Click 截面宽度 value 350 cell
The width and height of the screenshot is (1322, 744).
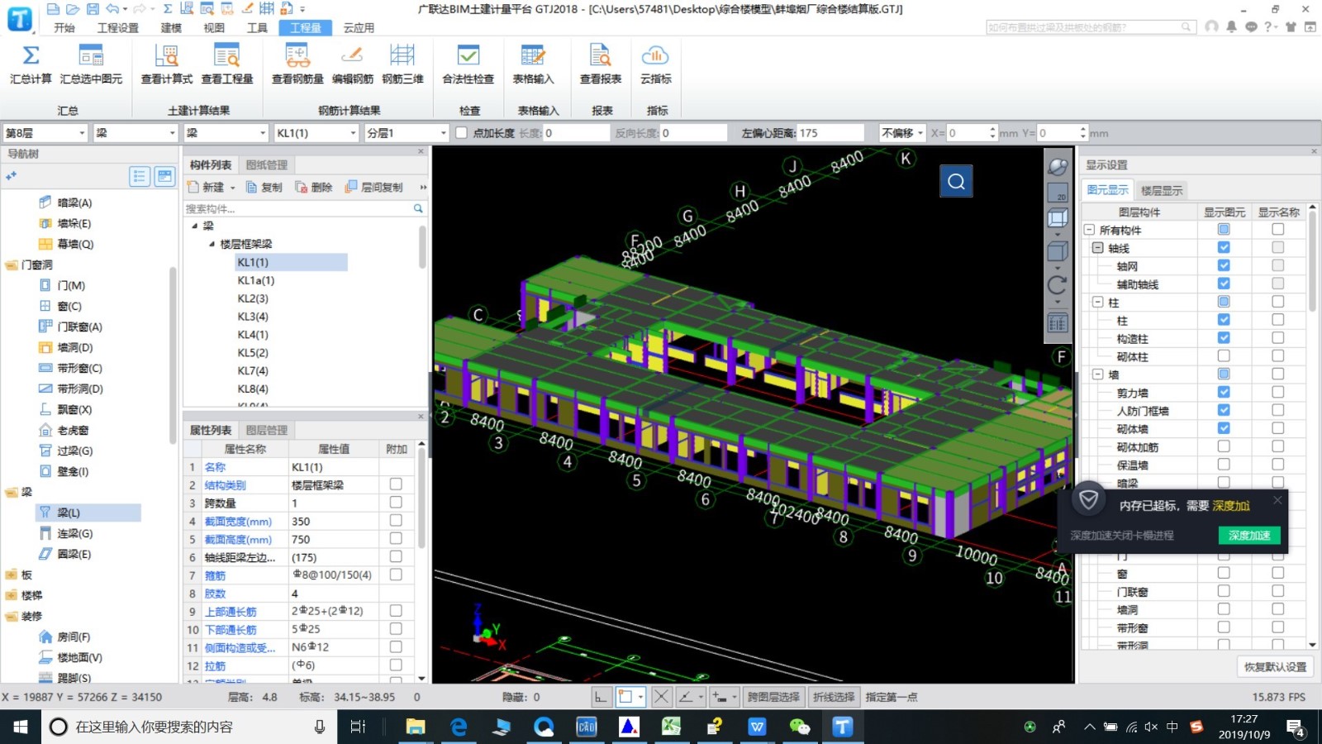click(x=334, y=522)
